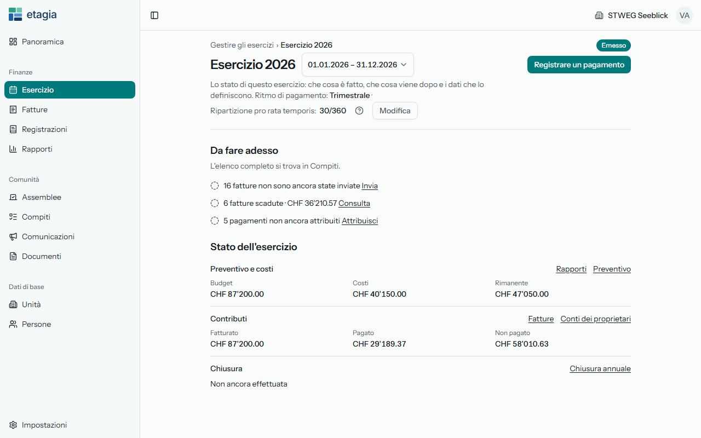Open the STWEG Seeblick community switcher

[631, 15]
